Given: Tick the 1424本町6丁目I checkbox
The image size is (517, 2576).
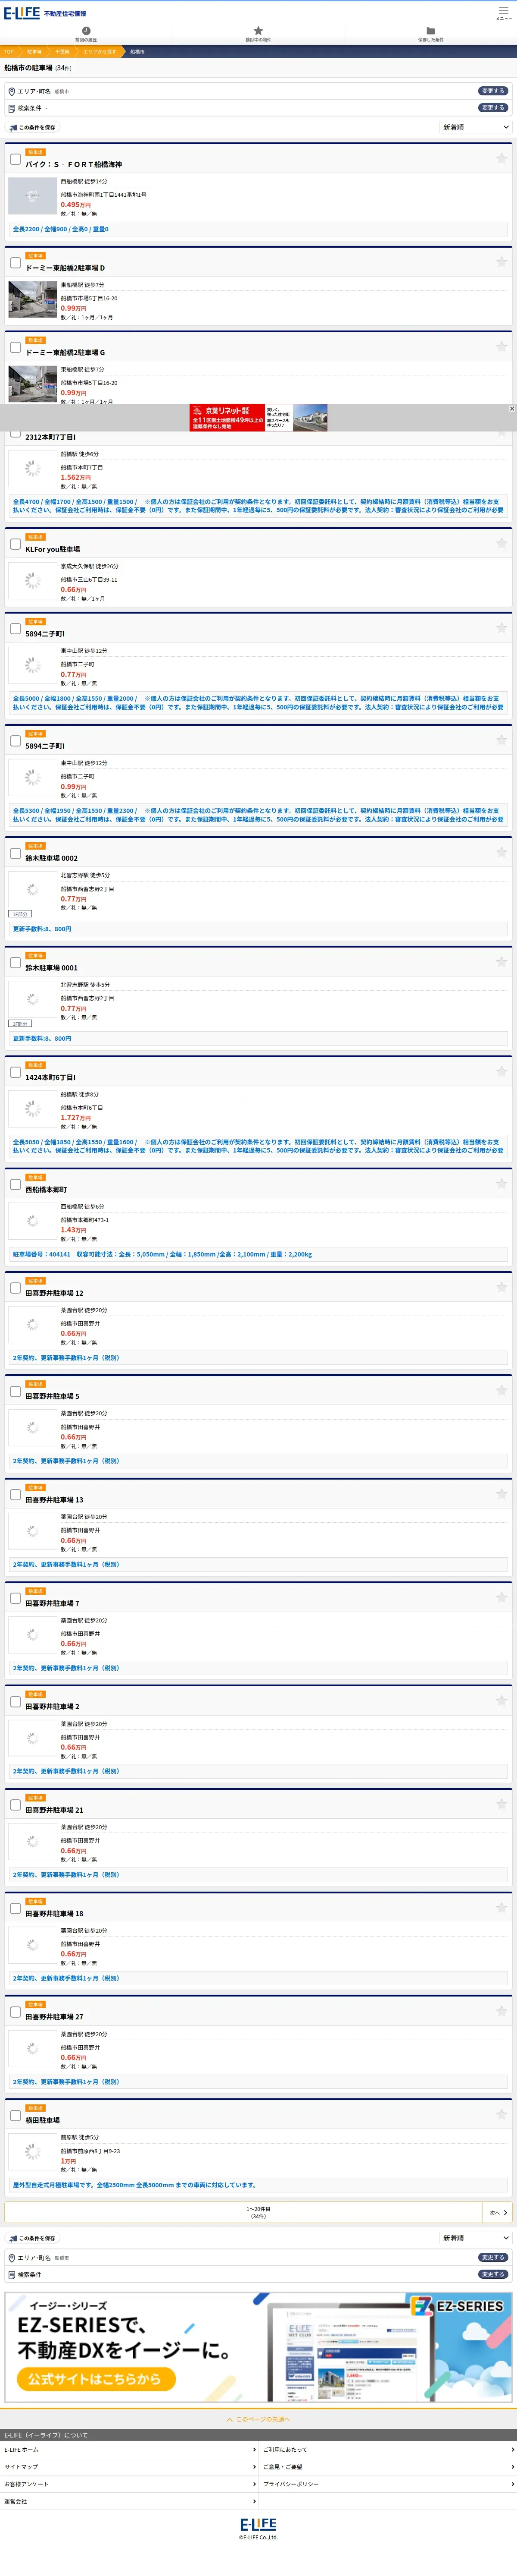Looking at the screenshot, I should 15,1072.
